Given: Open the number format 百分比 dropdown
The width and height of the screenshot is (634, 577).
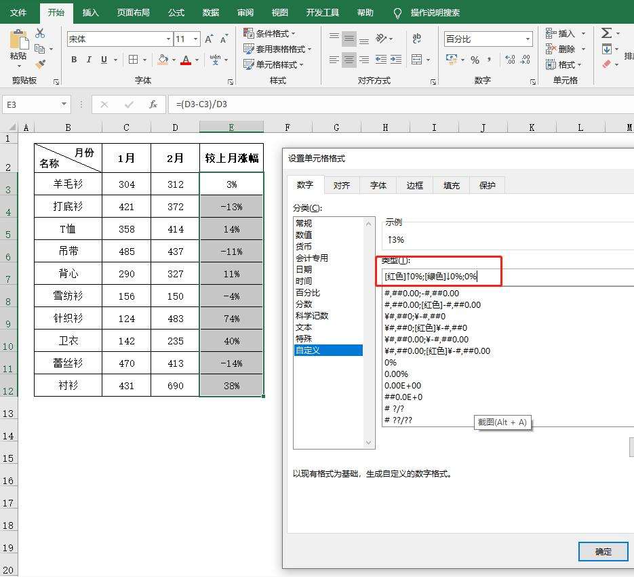Looking at the screenshot, I should coord(528,39).
